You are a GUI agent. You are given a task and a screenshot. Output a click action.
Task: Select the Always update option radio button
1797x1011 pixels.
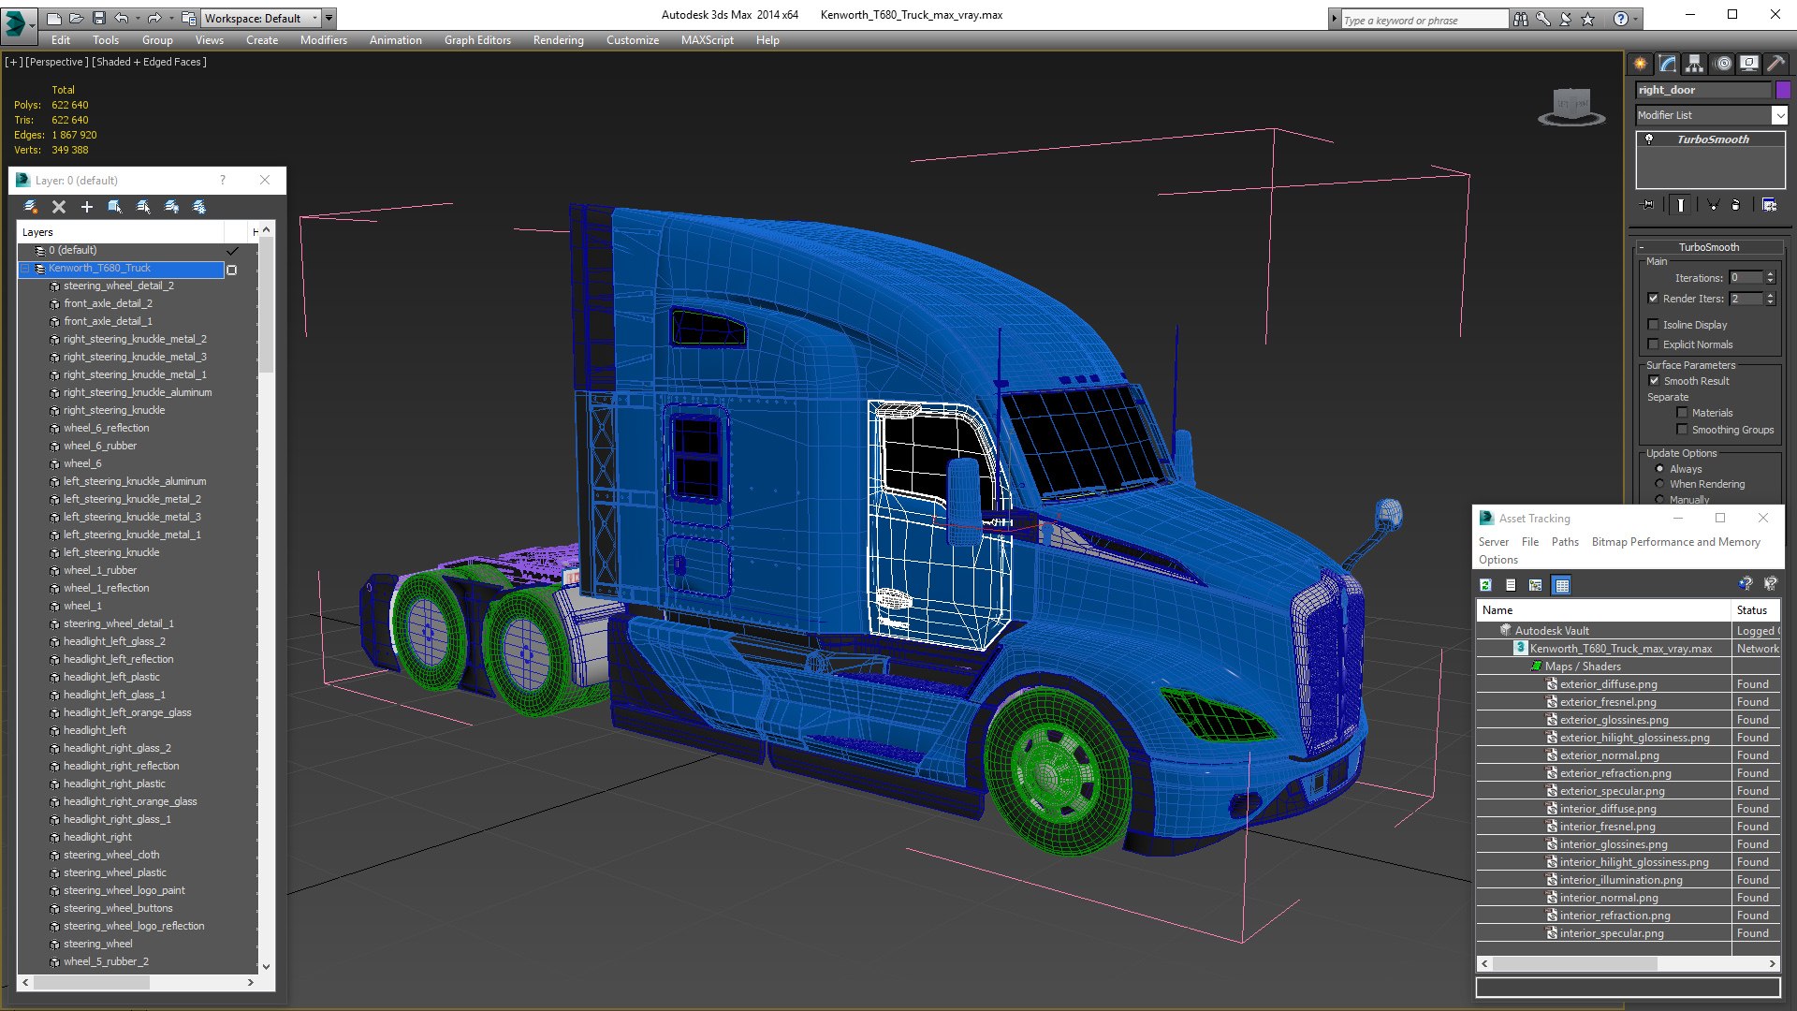(x=1659, y=469)
